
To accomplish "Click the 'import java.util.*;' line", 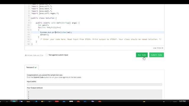I will tap(42, 6).
